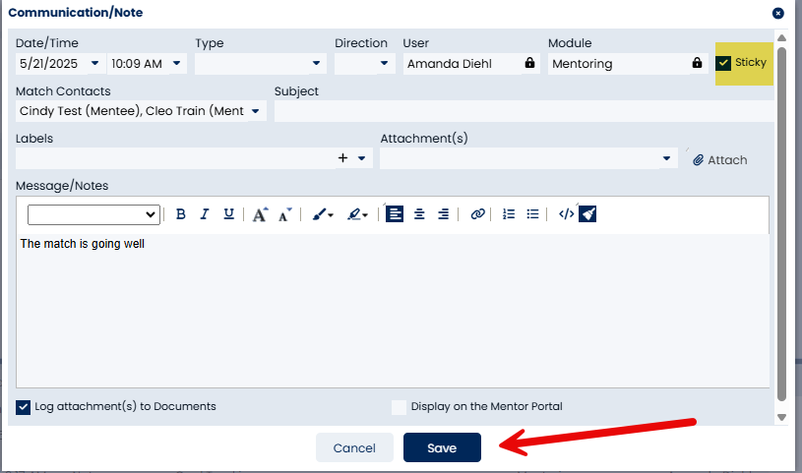Open the Match Contacts dropdown

coord(141,111)
